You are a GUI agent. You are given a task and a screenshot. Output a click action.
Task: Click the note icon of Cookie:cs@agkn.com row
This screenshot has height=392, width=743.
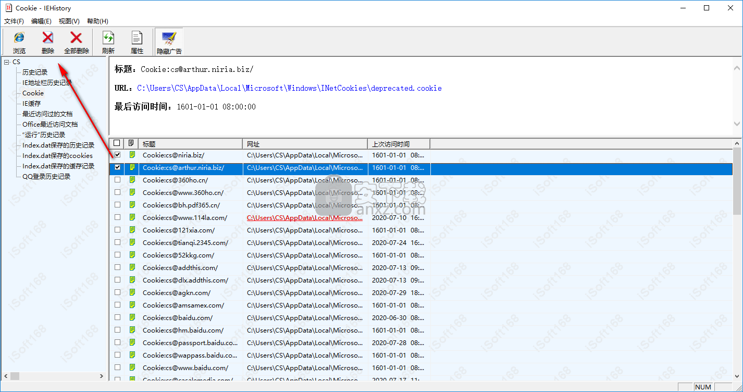[132, 292]
